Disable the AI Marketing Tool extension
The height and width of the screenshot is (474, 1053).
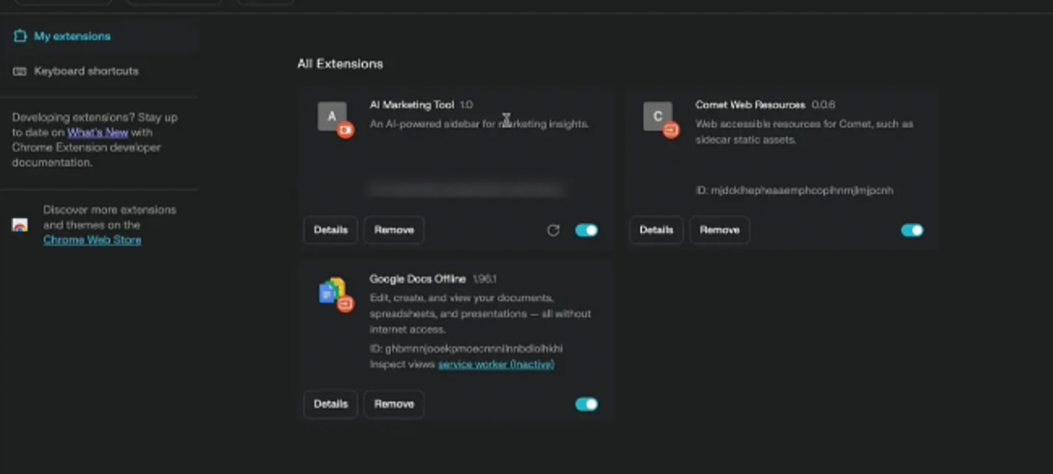(x=586, y=230)
